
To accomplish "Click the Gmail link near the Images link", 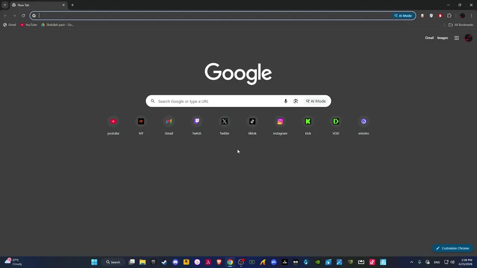I will click(429, 38).
